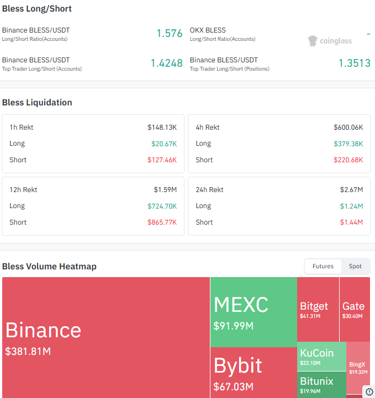
Task: Click the OKX BLESS label
Action: (208, 30)
